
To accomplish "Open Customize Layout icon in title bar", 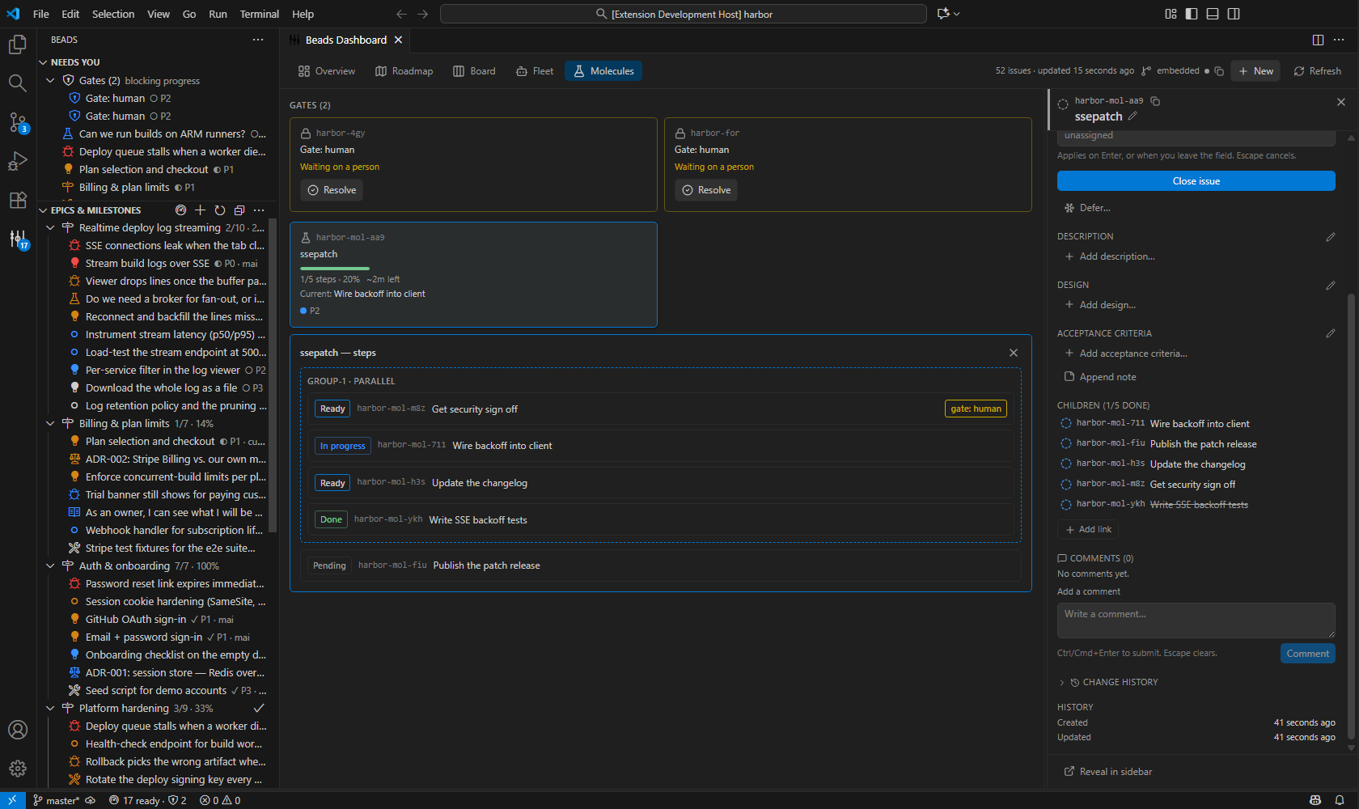I will pos(1171,14).
